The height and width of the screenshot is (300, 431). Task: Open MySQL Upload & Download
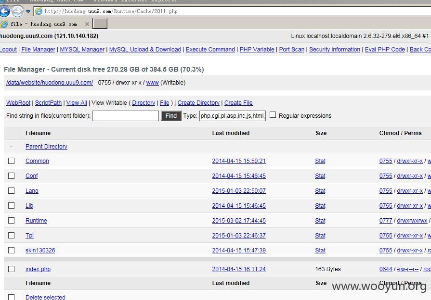pos(145,50)
